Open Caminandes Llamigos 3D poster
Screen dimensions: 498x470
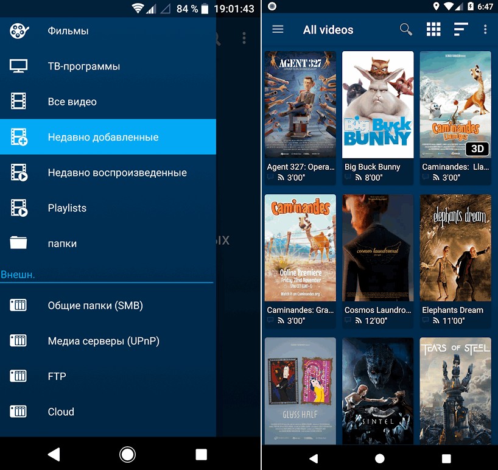pyautogui.click(x=455, y=105)
